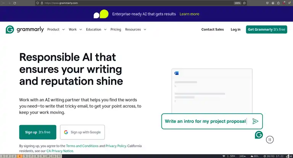293x158 pixels.
Task: Click the Wi-Fi icon in the status bar
Action: coord(224,156)
